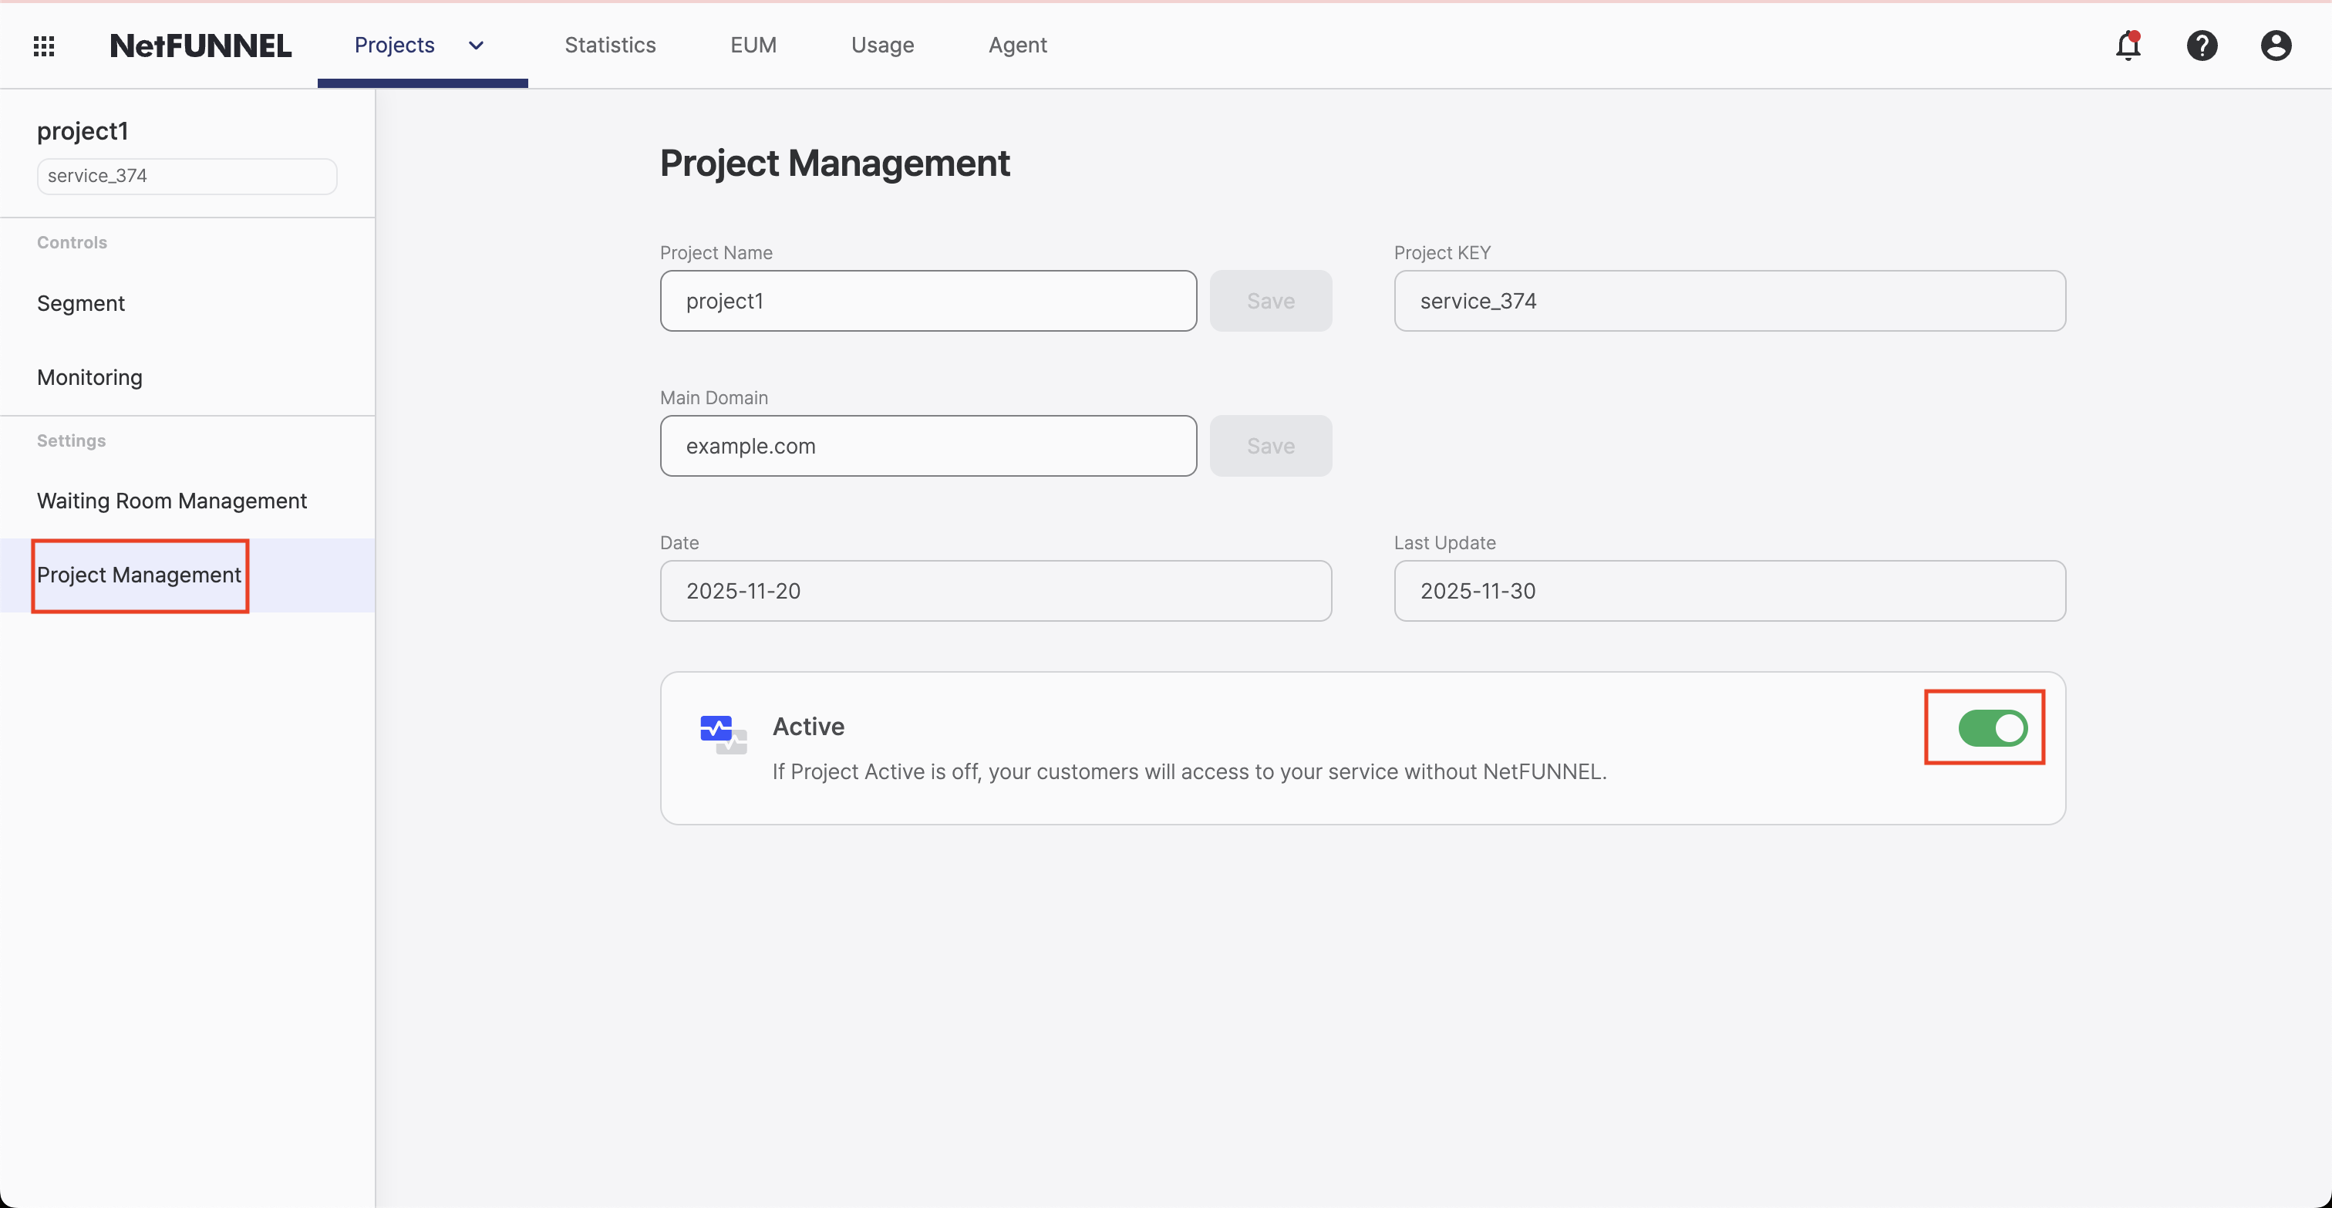Open the Date picker field

[995, 590]
